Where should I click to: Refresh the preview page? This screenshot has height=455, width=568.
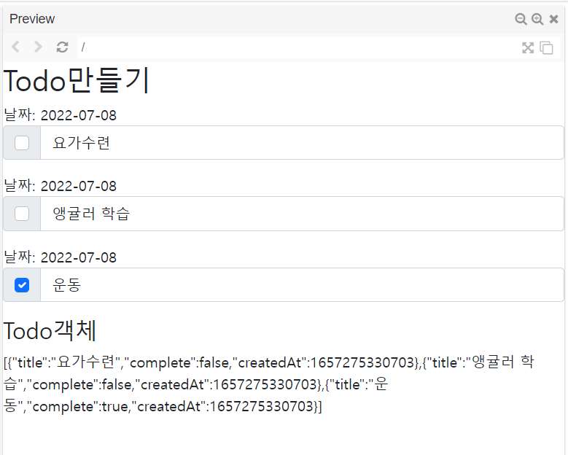[63, 47]
